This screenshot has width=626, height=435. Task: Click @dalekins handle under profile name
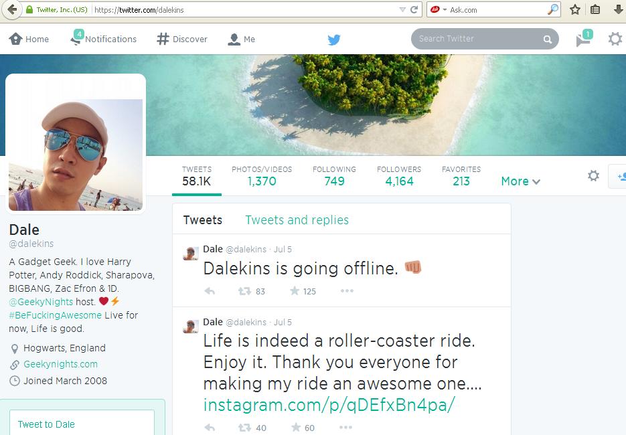31,244
